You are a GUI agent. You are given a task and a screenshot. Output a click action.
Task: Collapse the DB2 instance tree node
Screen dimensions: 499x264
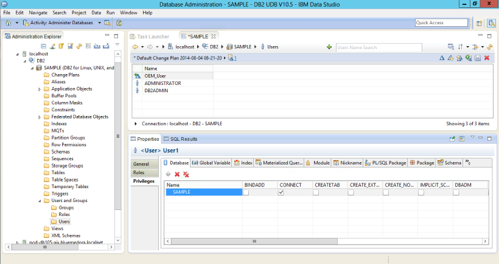point(25,61)
